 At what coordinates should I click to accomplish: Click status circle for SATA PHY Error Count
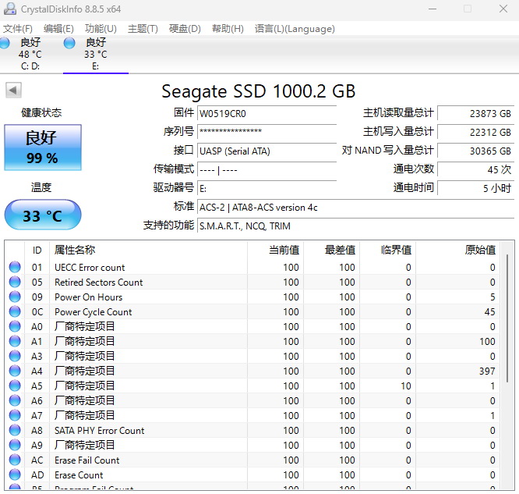15,430
